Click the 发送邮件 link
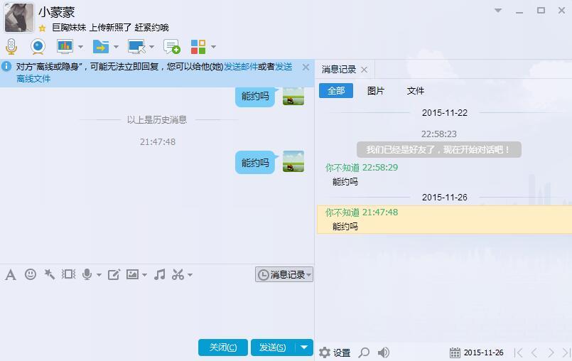Screen dimensions: 572x361 click(x=240, y=66)
